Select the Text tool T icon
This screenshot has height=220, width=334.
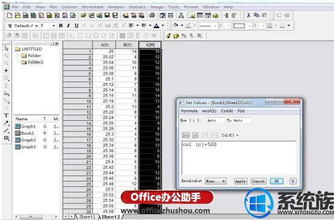tap(6, 115)
